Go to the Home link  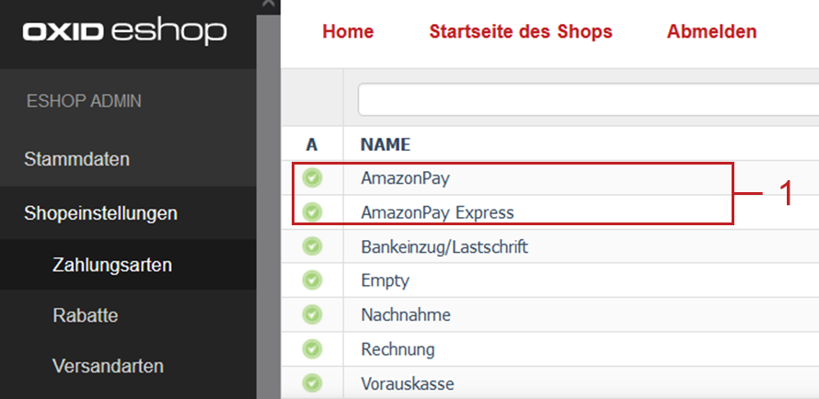tap(348, 32)
